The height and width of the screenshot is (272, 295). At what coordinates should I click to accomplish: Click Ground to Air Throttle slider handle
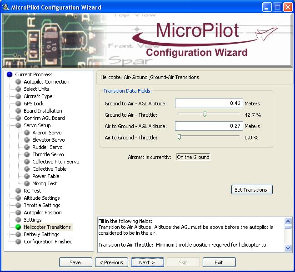coord(205,114)
